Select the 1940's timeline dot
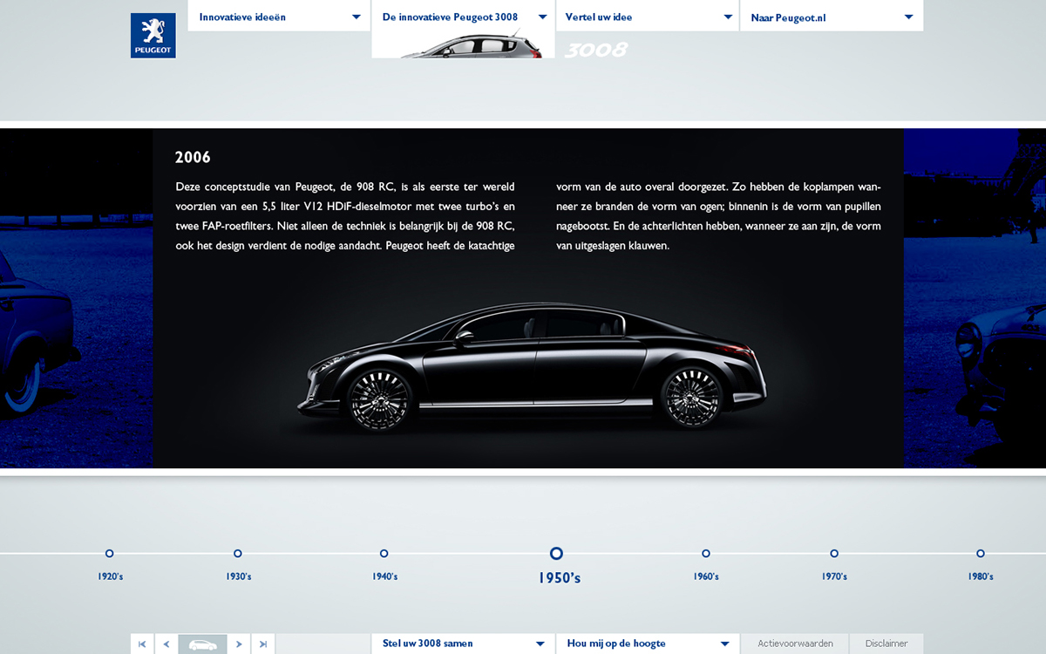The image size is (1046, 654). tap(384, 554)
